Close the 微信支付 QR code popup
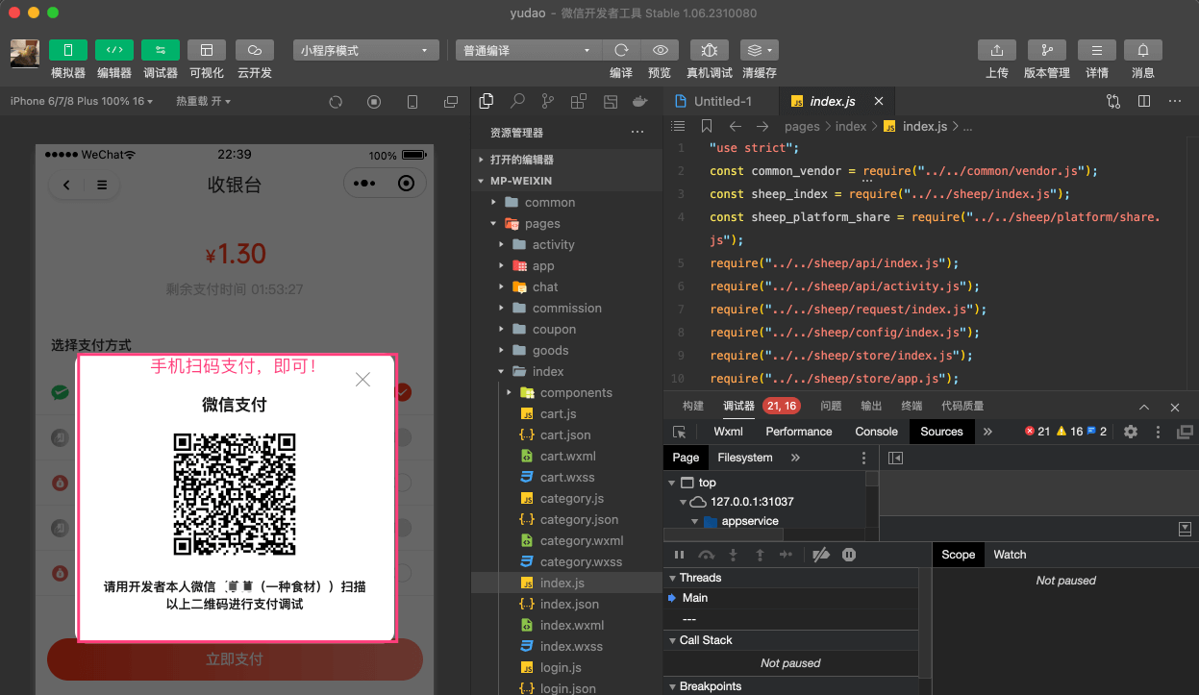1199x695 pixels. (362, 380)
